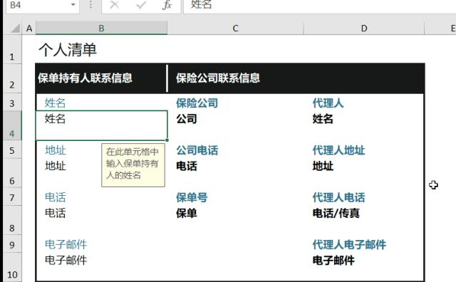Screen dimensions: 456x282
Task: Open the Insert Function fx dialog
Action: tap(167, 5)
